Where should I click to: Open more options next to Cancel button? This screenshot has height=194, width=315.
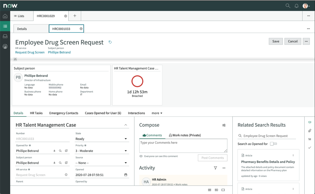306,41
